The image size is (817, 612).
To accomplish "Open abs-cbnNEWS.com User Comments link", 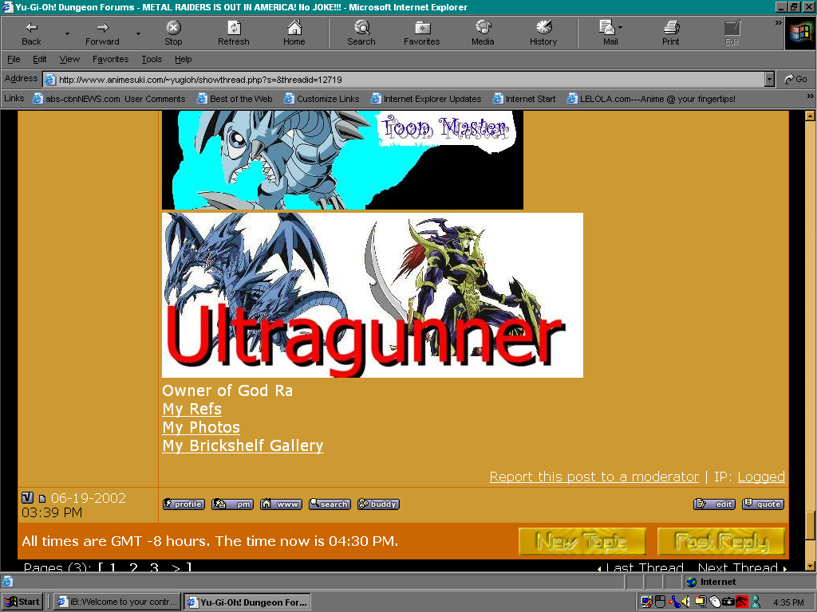I will 109,99.
